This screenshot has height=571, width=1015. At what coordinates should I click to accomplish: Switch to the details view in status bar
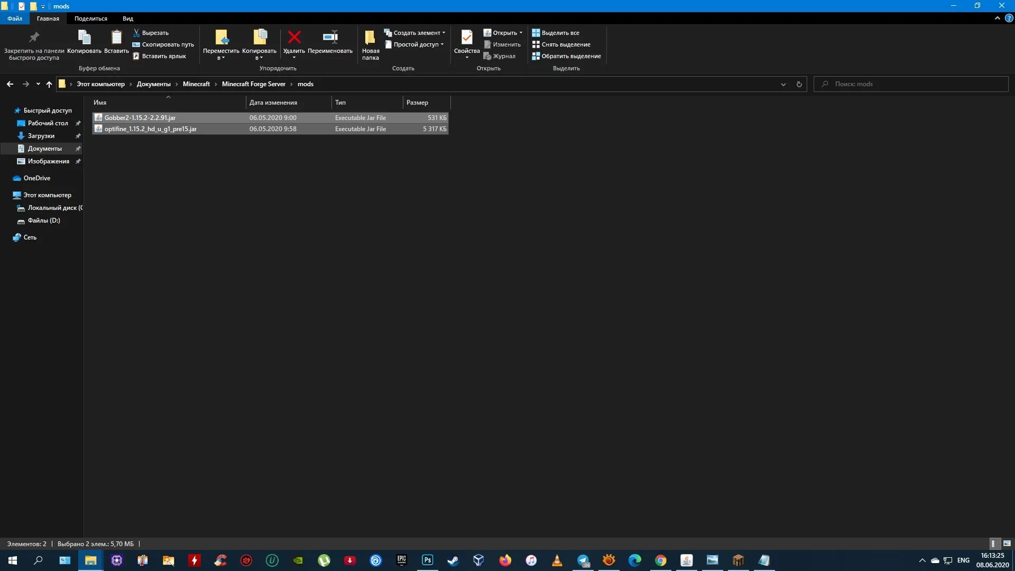pos(993,544)
